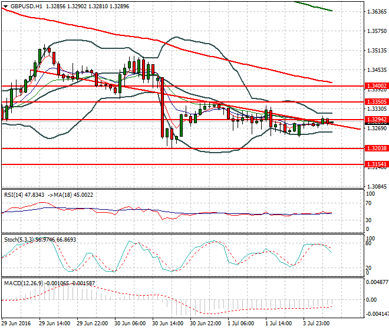Viewport: 389px width, 330px height.
Task: Click the 1.30845 price scale value
Action: [377, 187]
